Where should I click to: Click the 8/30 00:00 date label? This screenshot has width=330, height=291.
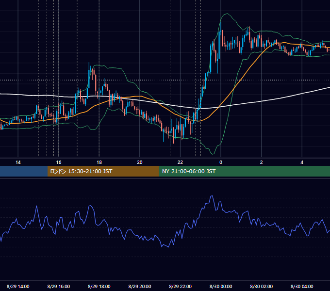(221, 286)
